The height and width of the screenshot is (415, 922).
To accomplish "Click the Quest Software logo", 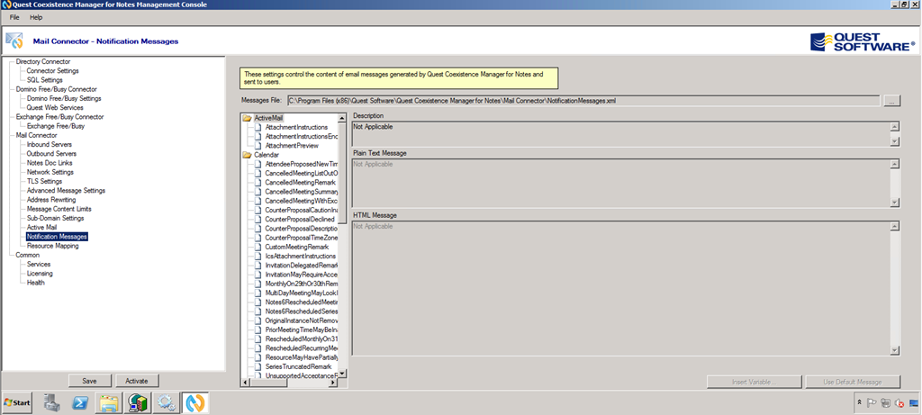I will tap(863, 41).
